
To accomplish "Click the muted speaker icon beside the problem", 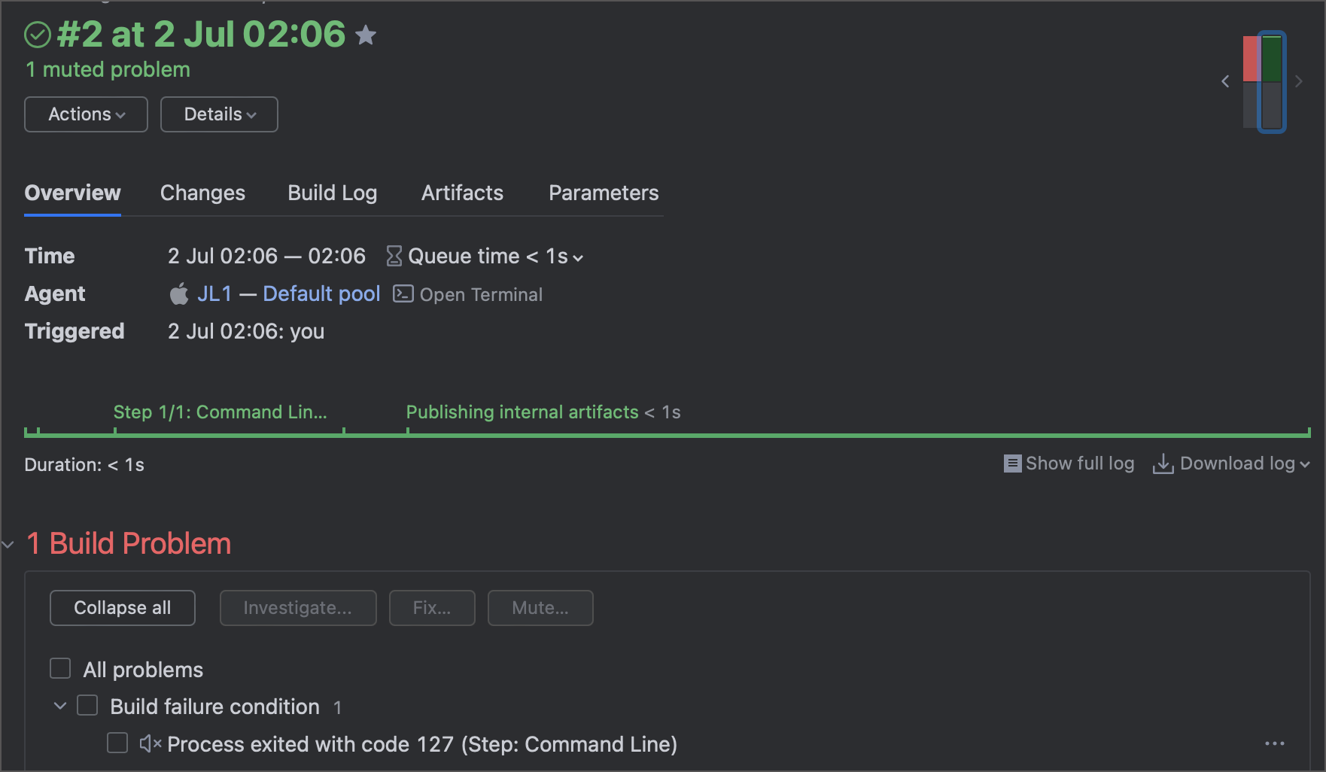I will point(150,744).
